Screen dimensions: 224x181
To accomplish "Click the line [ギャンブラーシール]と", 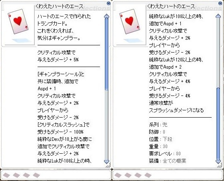I will point(61,74).
